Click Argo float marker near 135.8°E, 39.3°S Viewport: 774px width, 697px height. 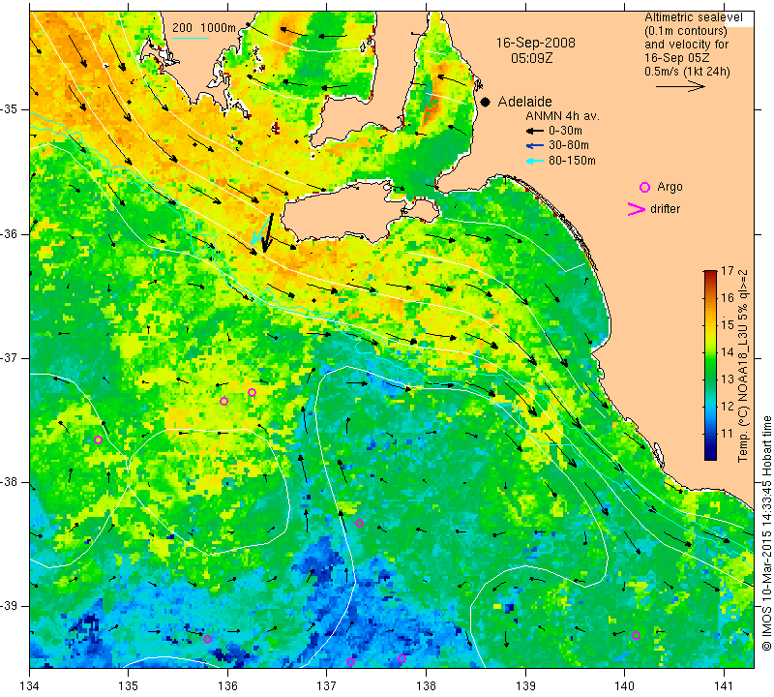(207, 639)
